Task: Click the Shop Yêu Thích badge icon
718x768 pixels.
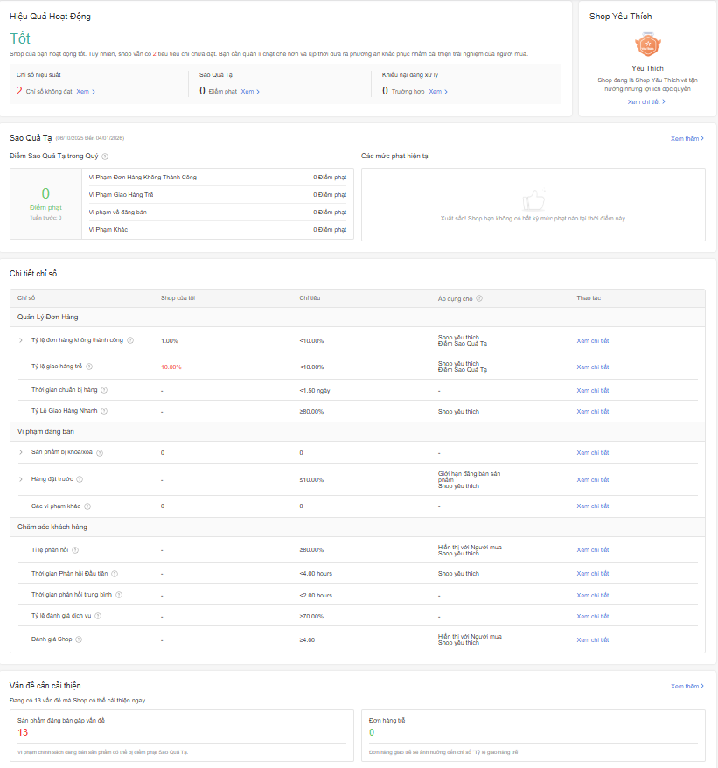Action: [x=647, y=45]
